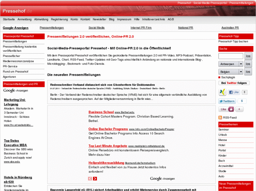Image resolution: width=256 pixels, height=191 pixels.
Task: Click the red Suchplugin square bullet
Action: (219, 77)
